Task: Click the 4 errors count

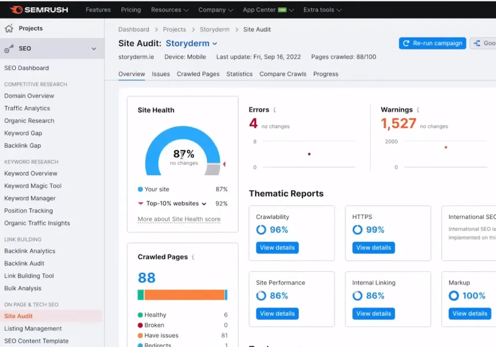Action: (x=253, y=123)
